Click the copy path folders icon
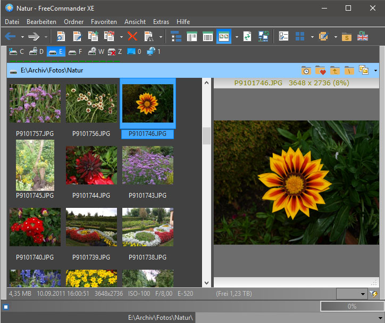The height and width of the screenshot is (323, 385). (x=364, y=70)
